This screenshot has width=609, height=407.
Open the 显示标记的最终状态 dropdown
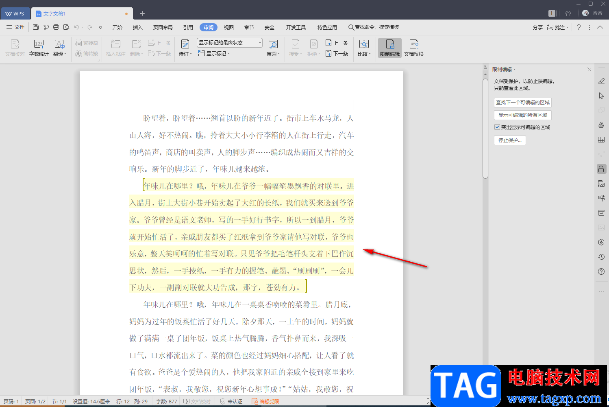point(230,43)
